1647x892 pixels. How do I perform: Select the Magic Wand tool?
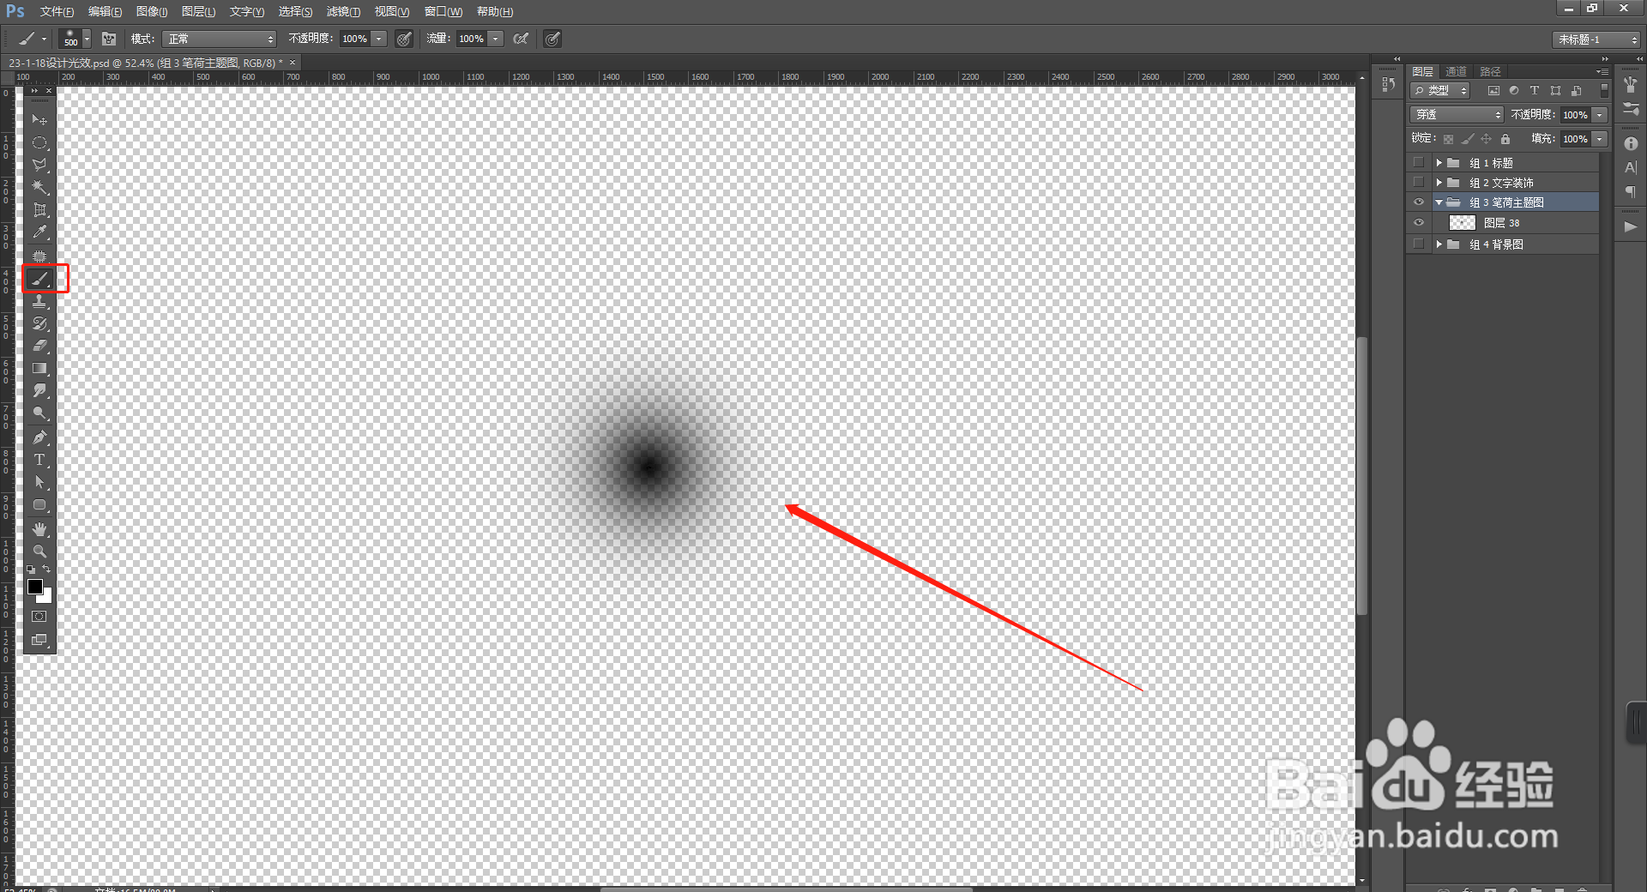(39, 187)
